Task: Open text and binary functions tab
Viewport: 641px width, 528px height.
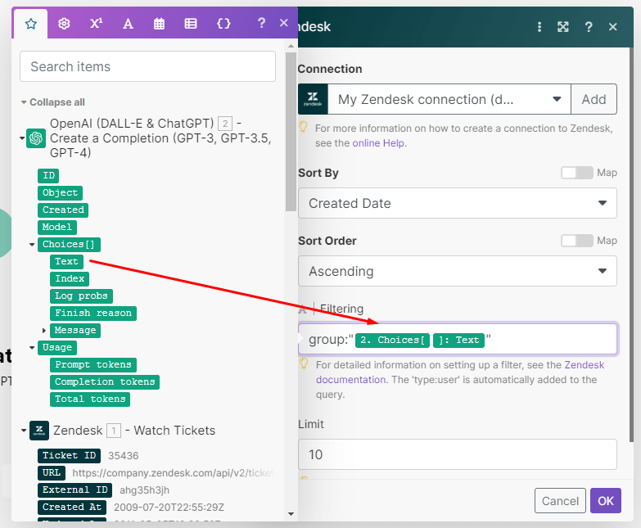Action: coord(128,24)
